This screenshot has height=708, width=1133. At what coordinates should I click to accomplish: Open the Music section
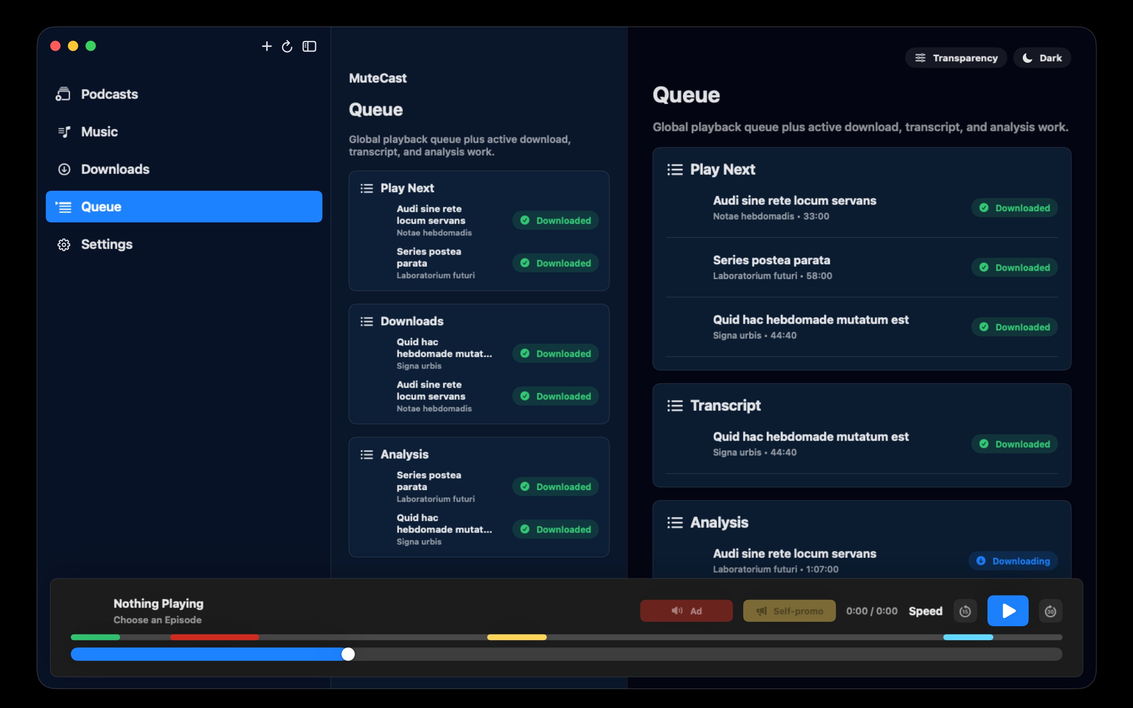[184, 132]
